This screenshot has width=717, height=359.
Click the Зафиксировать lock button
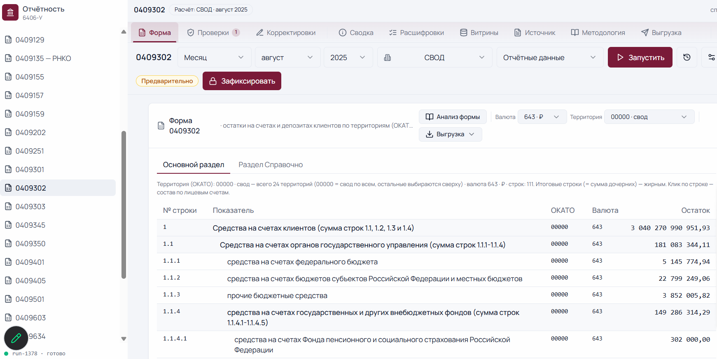[x=242, y=81]
